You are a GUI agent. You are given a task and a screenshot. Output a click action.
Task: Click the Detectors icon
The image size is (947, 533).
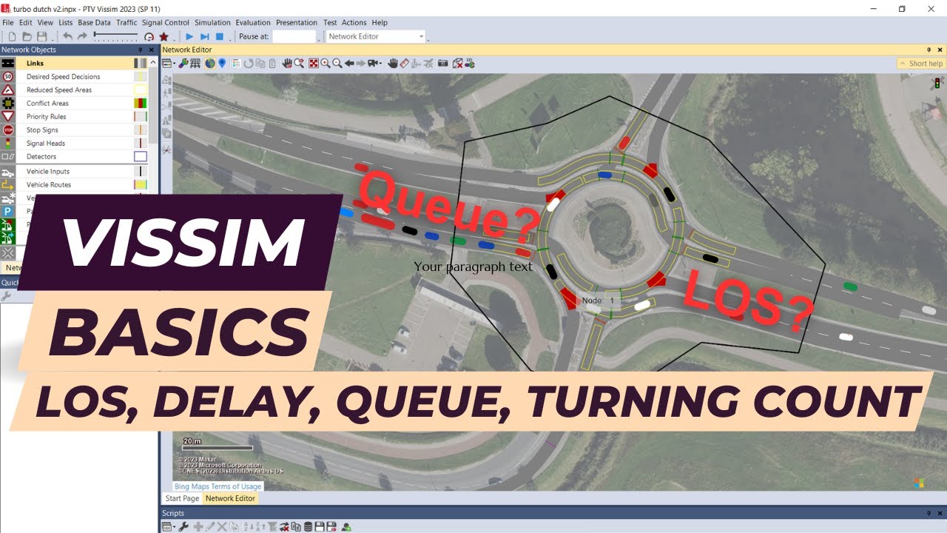[x=8, y=157]
